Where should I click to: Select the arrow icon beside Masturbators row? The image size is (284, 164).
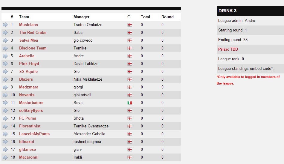5,103
